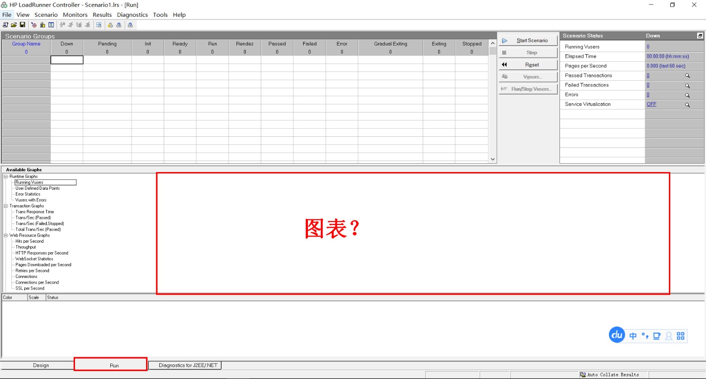The image size is (706, 379).
Task: Open the IME toolbox grid icon
Action: [x=680, y=336]
